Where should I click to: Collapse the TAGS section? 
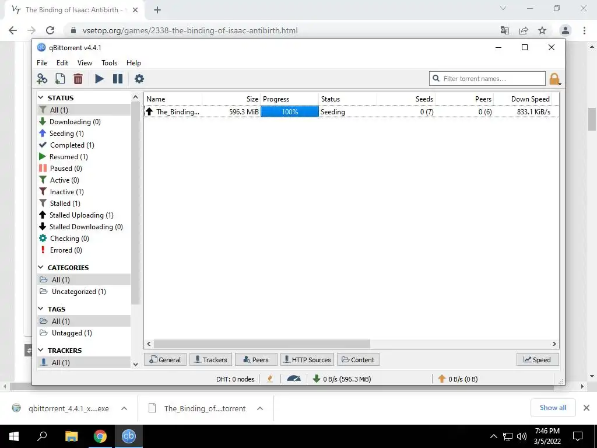tap(41, 309)
